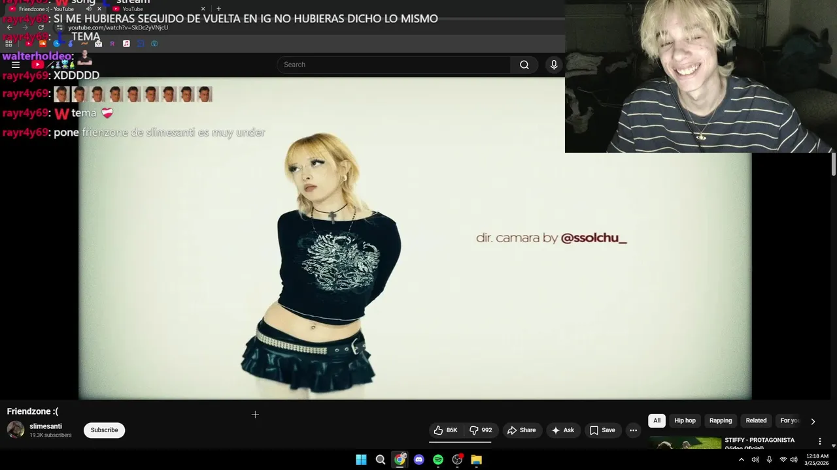Select the Related filter chip
837x470 pixels.
pyautogui.click(x=756, y=420)
